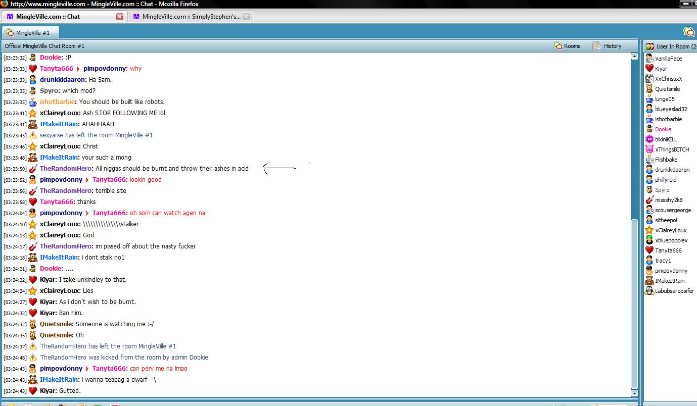Click the warning icon on the 03:24:48 kicked notice
Image resolution: width=697 pixels, height=406 pixels.
click(x=33, y=358)
